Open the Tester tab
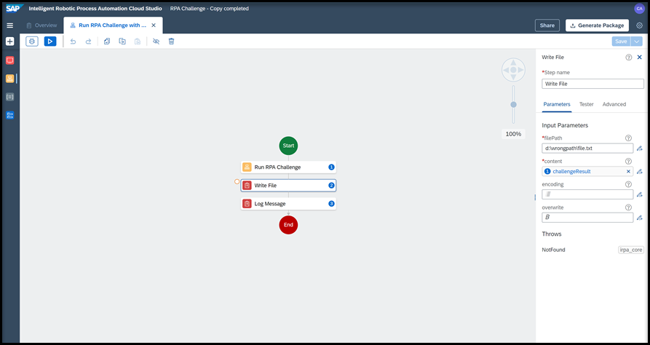The height and width of the screenshot is (345, 650). (x=586, y=105)
